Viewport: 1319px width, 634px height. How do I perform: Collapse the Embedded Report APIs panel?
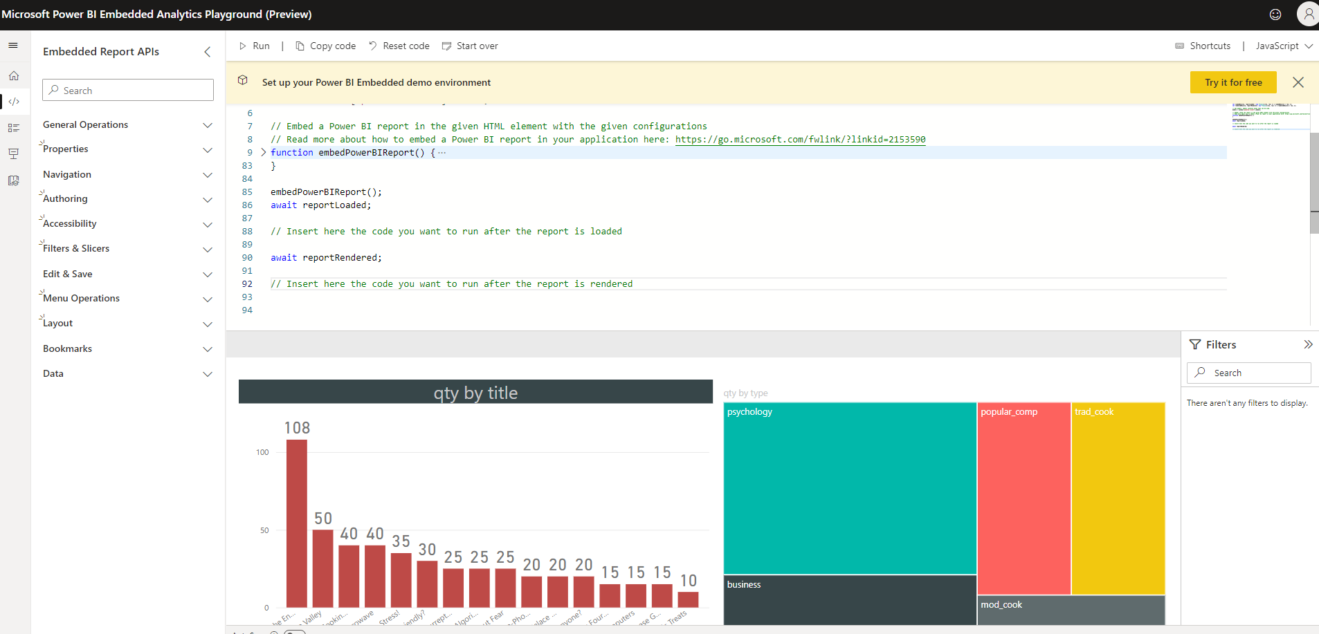[208, 51]
